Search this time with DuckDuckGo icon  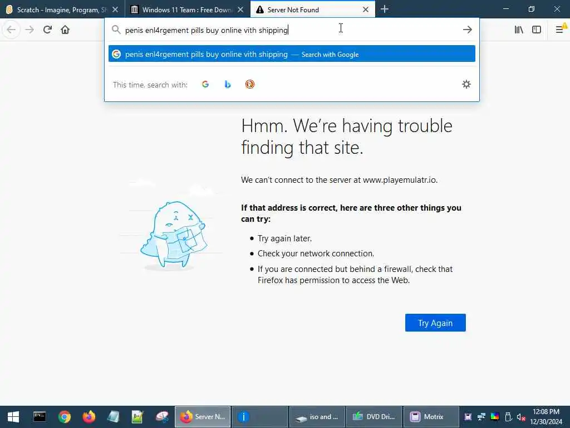pos(250,85)
